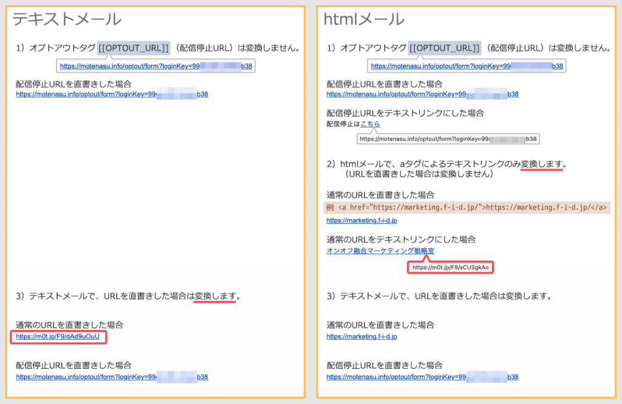Open the こちら unsubscribe text link

point(370,124)
